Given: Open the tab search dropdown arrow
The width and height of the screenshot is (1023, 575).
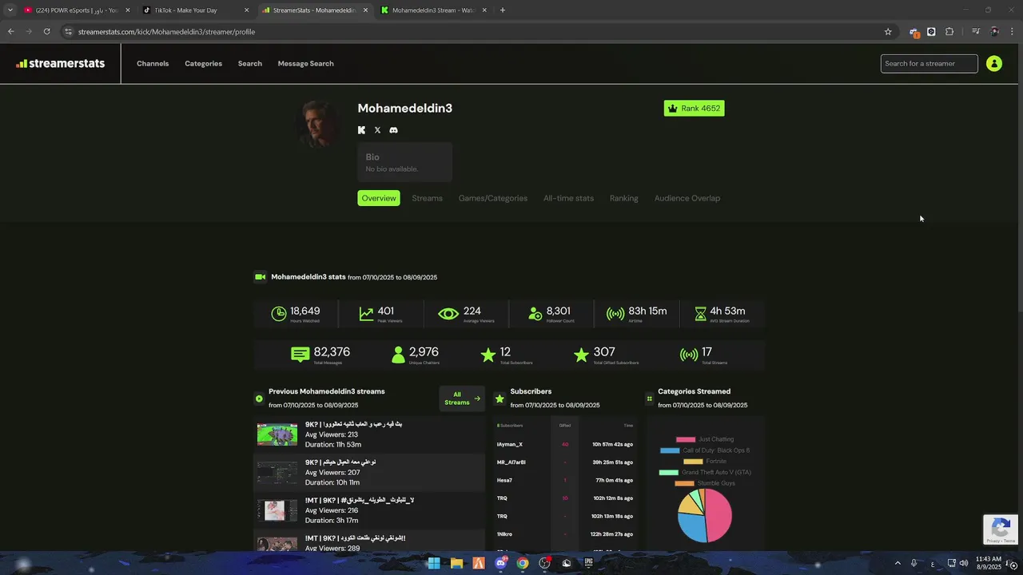Looking at the screenshot, I should click(x=10, y=10).
